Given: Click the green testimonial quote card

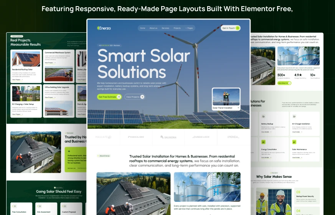Looking at the screenshot, I should pos(76,159).
